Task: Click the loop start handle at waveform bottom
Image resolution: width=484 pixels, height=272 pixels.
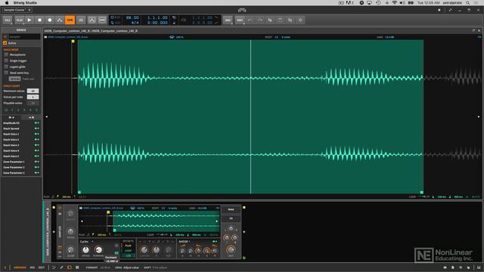Action: coord(79,192)
